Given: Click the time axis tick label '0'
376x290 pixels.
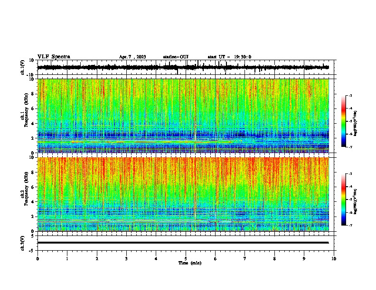Looking at the screenshot, I should [38, 259].
